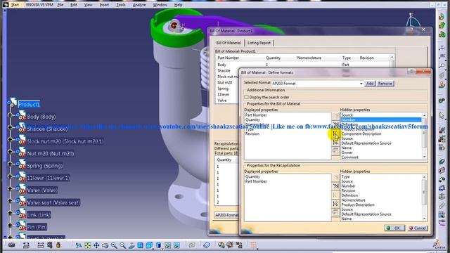This screenshot has width=450, height=253.
Task: Open the Insert menu
Action: [104, 5]
